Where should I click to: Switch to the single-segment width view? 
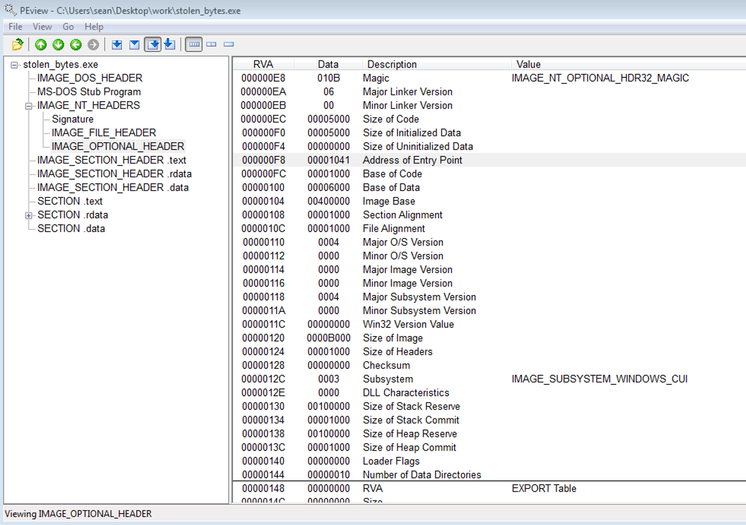coord(229,45)
